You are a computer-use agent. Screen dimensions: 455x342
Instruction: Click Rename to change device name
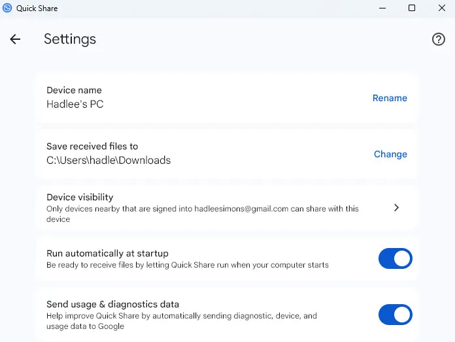[390, 98]
